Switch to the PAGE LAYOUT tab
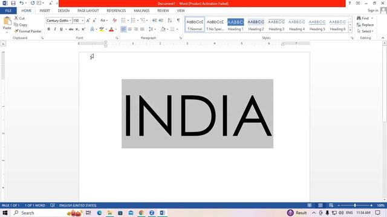387x217 pixels. point(88,11)
